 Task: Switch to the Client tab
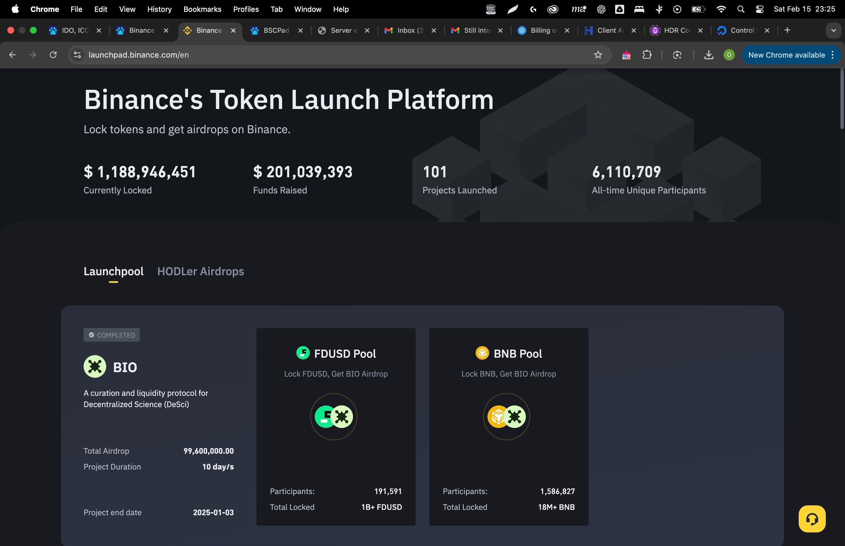[610, 30]
